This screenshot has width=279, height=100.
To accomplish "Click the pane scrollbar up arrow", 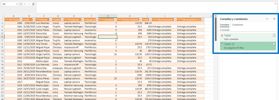I will [216, 16].
